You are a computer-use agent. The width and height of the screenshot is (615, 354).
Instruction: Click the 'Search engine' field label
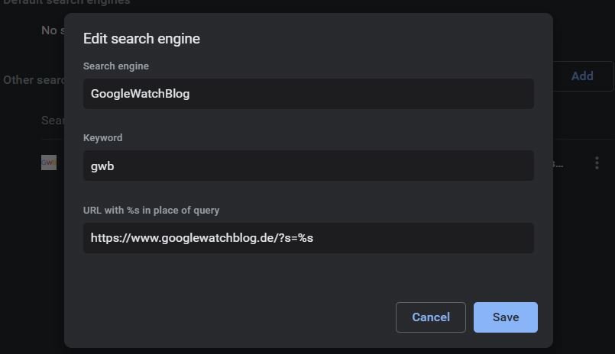pos(116,66)
